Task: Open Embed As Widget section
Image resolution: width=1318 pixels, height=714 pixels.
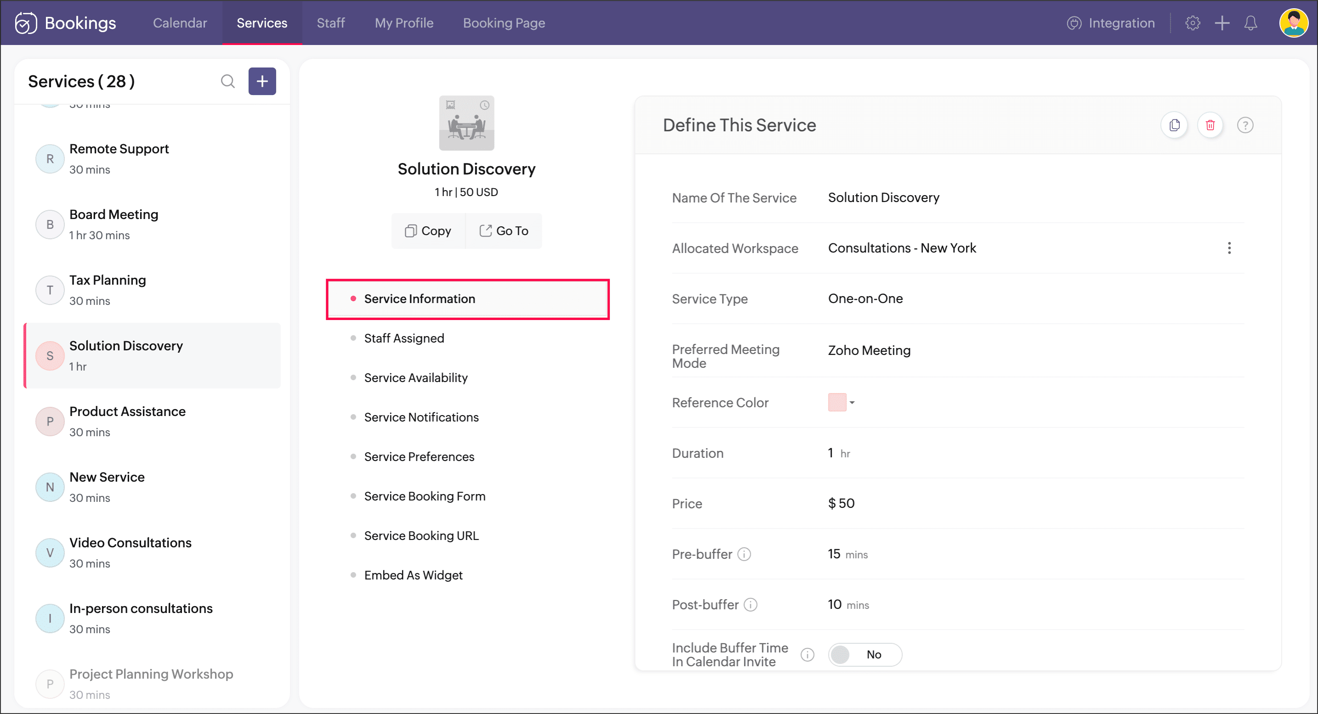Action: tap(413, 575)
